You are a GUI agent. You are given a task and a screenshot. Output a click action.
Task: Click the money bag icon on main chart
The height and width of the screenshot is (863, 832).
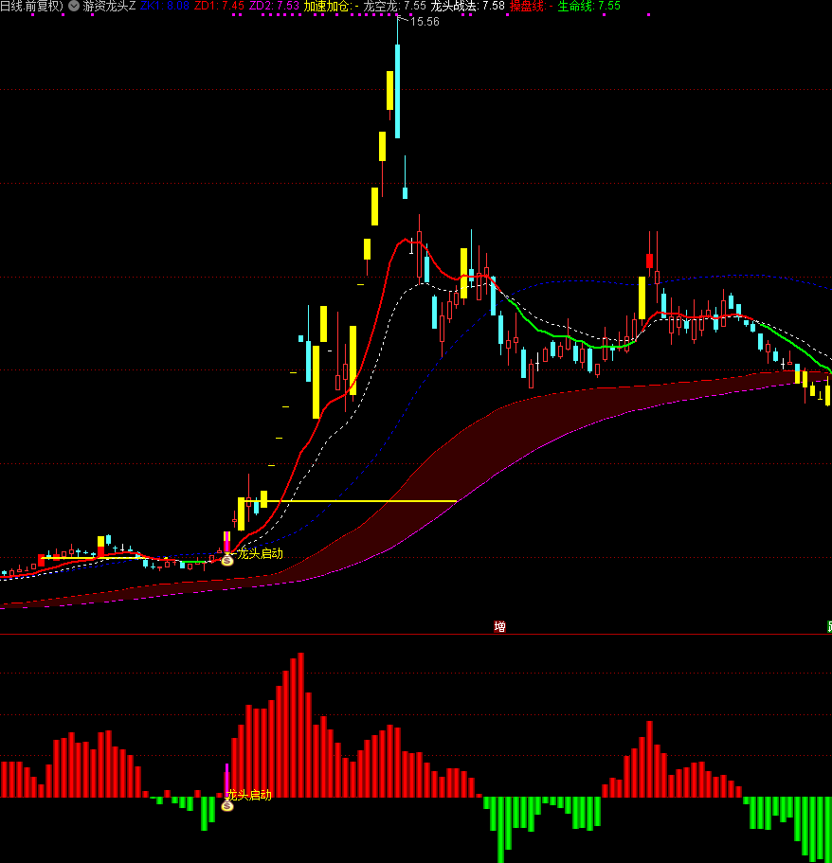(227, 560)
